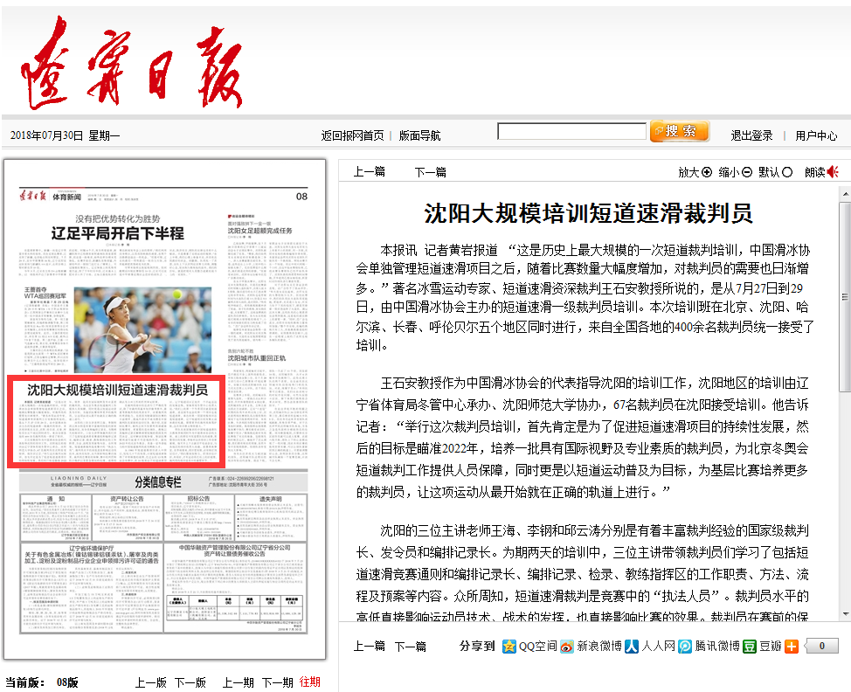Open 版面导航 page navigation menu
The image size is (851, 692).
pos(419,135)
